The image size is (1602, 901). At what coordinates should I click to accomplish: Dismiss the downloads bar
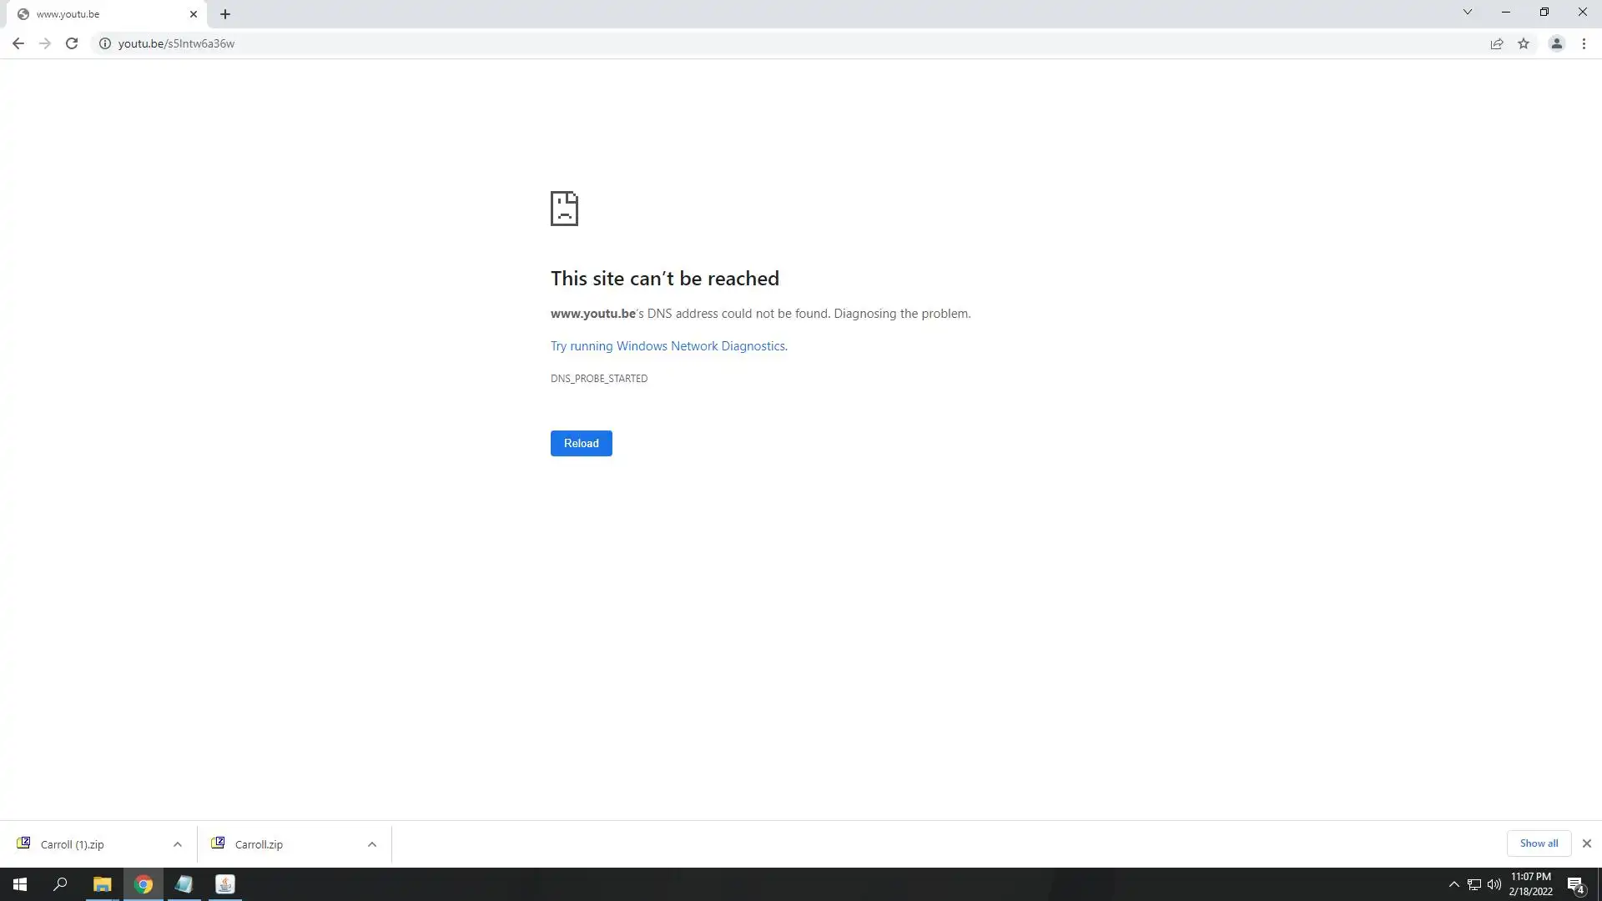(x=1587, y=843)
